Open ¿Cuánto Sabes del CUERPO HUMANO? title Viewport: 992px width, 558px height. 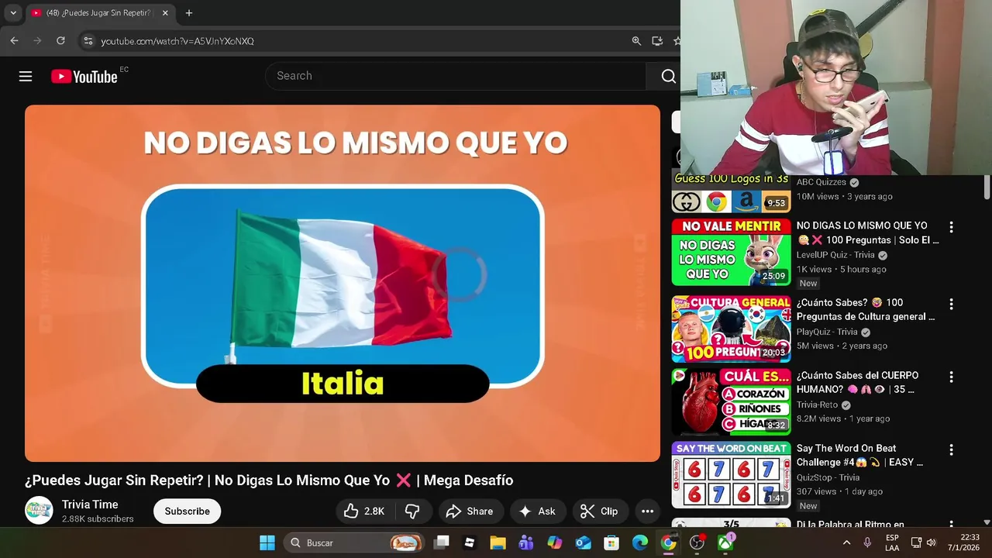point(857,383)
